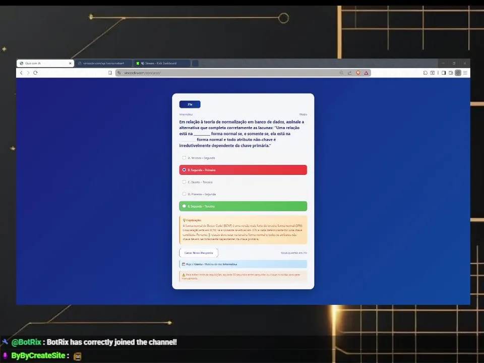Screen dimensions: 484x363
Task: Click the Explicação heading text
Action: pos(194,220)
